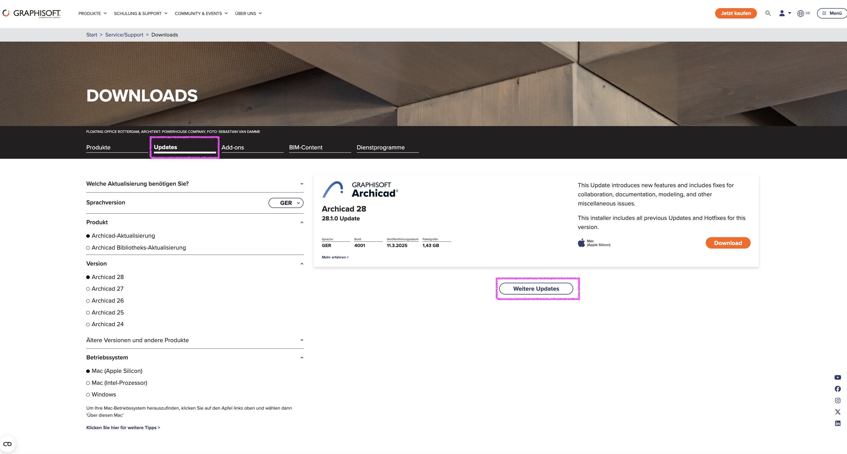Open the Facebook social icon

(838, 389)
